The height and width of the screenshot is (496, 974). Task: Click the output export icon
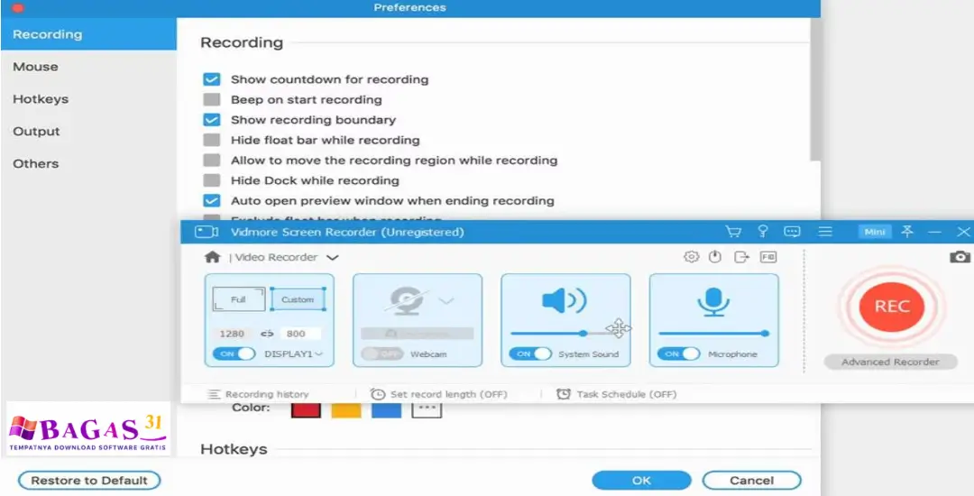tap(741, 257)
